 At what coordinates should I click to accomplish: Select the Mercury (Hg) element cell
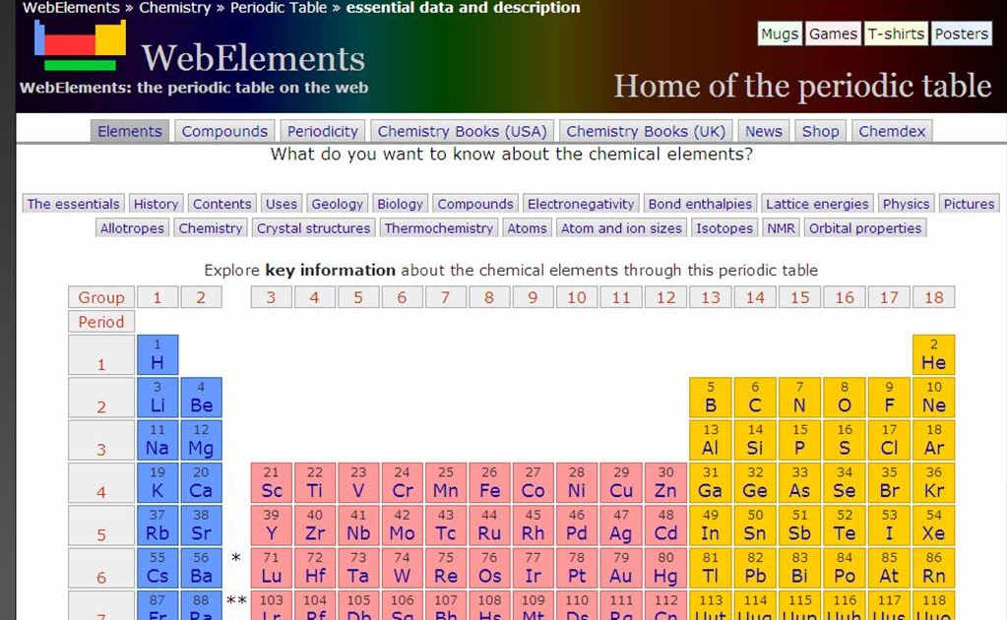click(x=666, y=568)
